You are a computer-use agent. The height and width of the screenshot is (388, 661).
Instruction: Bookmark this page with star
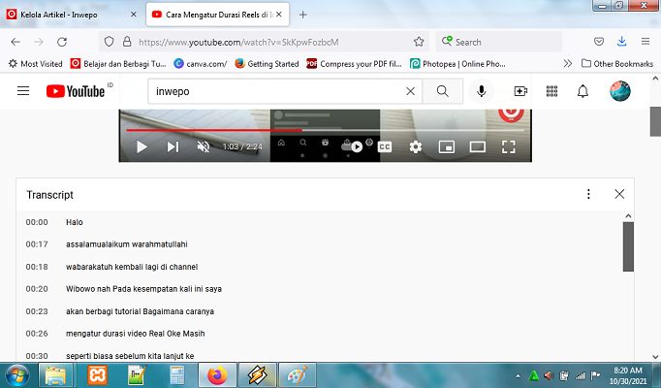coord(419,42)
